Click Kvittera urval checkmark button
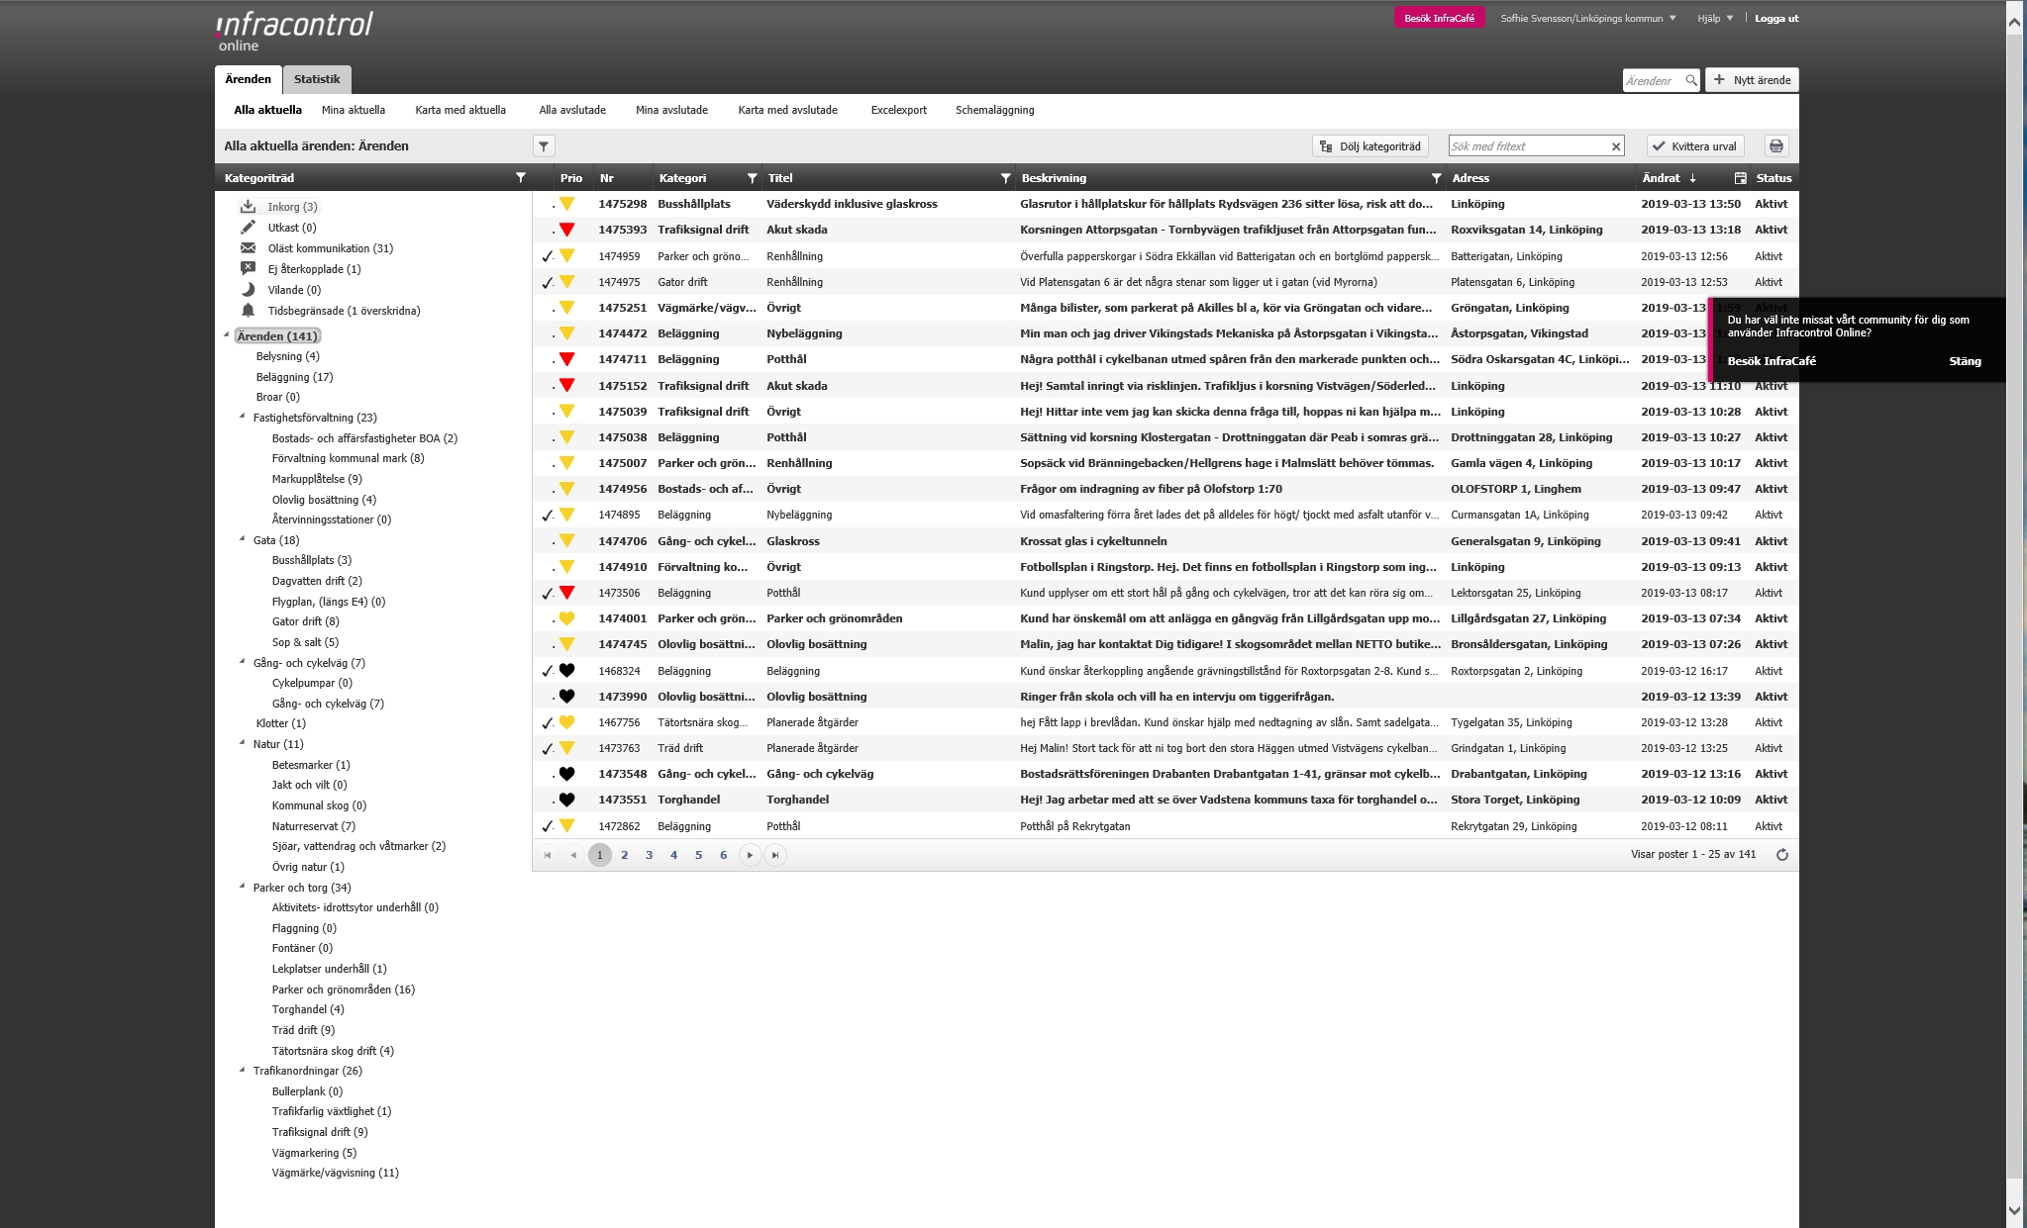This screenshot has height=1228, width=2027. click(1694, 146)
